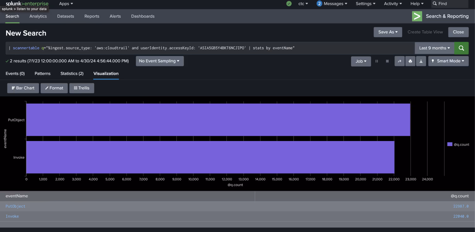Screen dimensions: 475x232
Task: Open the Reports nav item
Action: (x=92, y=16)
